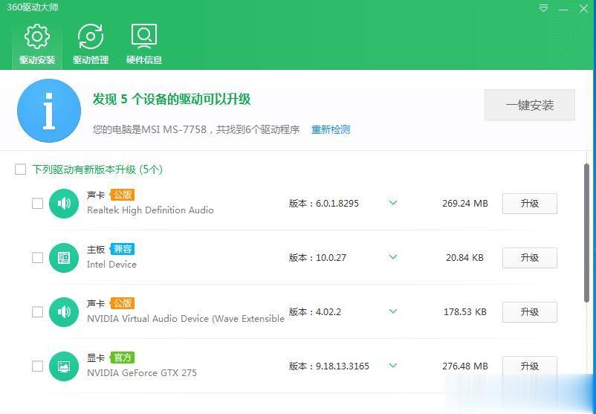Image resolution: width=596 pixels, height=414 pixels.
Task: Click the Intel Device name
Action: 111,264
